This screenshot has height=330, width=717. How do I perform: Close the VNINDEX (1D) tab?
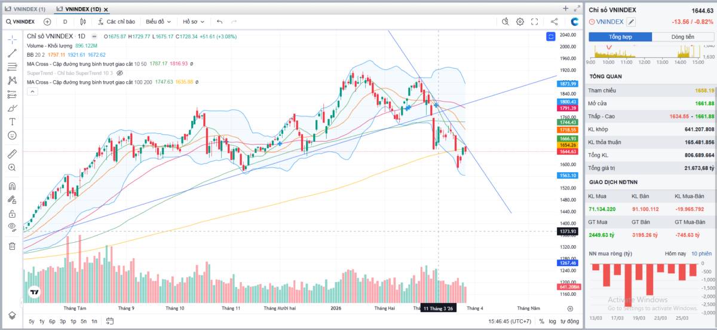(x=106, y=10)
